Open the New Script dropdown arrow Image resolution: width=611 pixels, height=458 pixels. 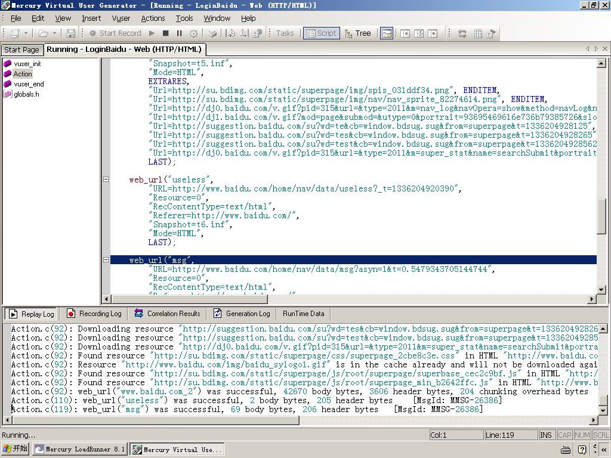[26, 33]
